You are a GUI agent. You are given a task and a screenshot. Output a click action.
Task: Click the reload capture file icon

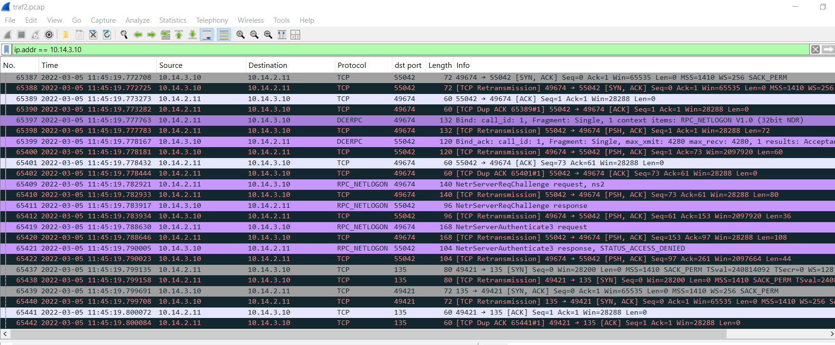(x=107, y=35)
